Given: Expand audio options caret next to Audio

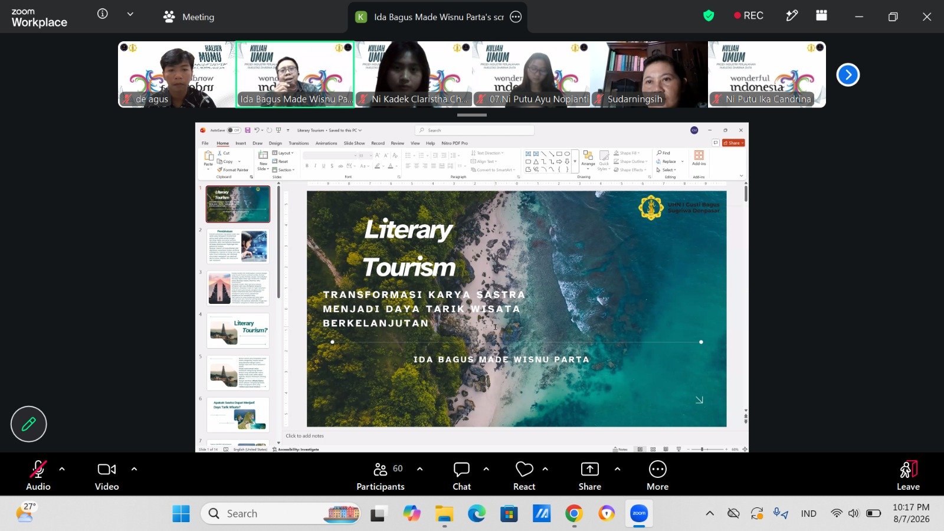Looking at the screenshot, I should click(x=62, y=469).
